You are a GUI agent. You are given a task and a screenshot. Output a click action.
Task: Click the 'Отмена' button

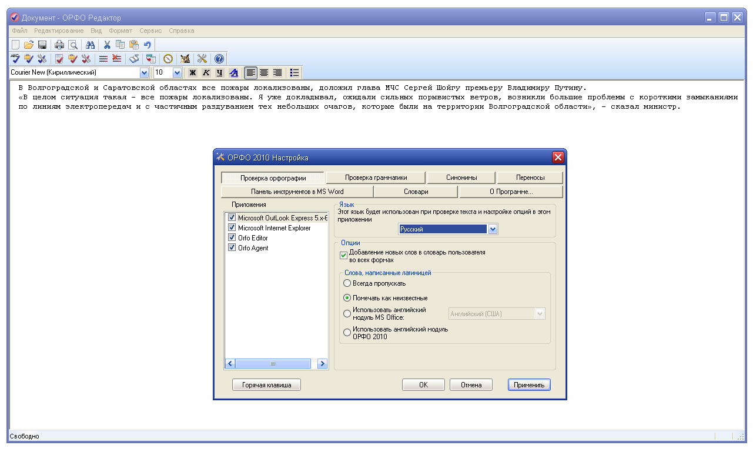(471, 385)
